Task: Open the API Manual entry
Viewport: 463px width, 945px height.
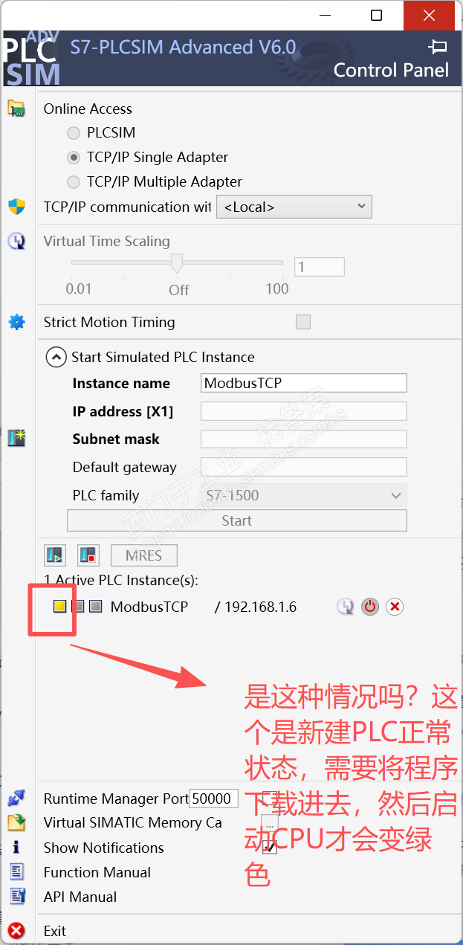Action: [80, 897]
